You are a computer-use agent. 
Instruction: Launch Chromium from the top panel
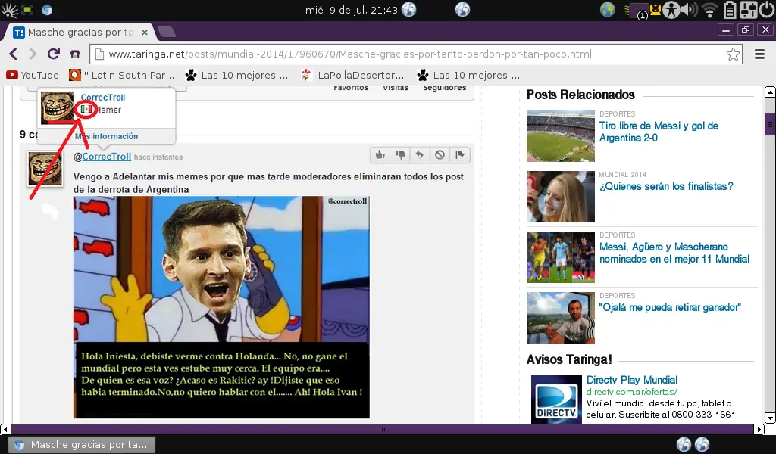[47, 9]
